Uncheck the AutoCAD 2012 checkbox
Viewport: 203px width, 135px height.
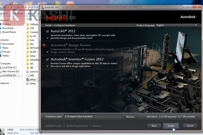pyautogui.click(x=47, y=31)
